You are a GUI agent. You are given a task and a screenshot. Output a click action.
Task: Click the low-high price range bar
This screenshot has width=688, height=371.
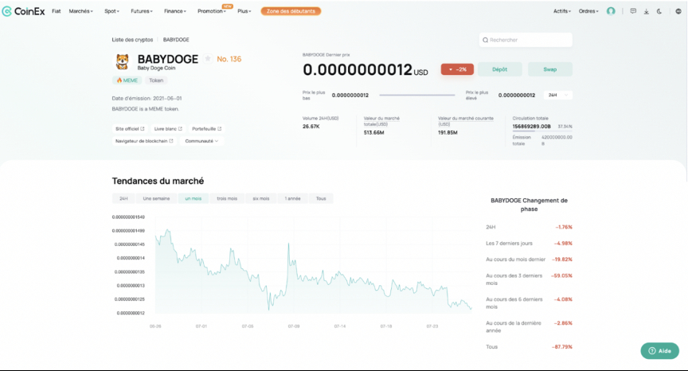coord(416,96)
